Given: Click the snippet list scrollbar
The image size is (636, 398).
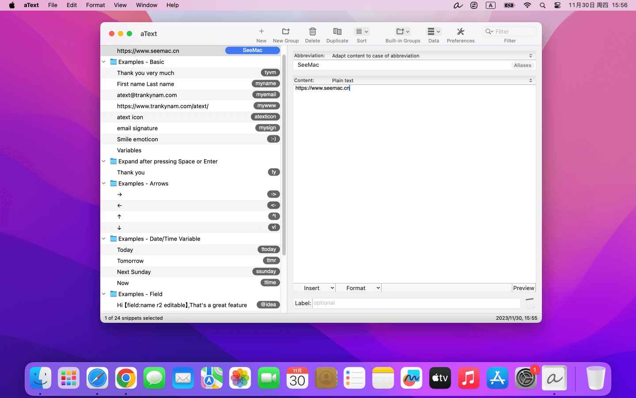Looking at the screenshot, I should pos(284,155).
